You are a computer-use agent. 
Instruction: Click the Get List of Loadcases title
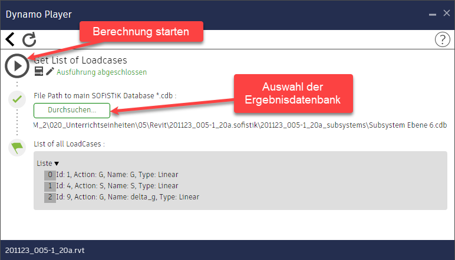tap(83, 60)
